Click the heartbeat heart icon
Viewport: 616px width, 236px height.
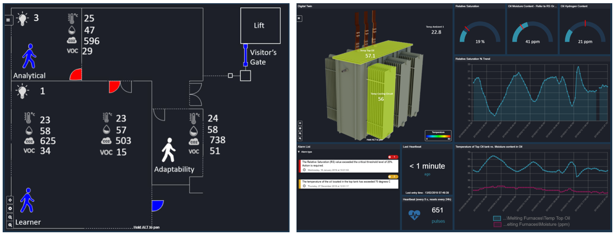click(x=414, y=215)
